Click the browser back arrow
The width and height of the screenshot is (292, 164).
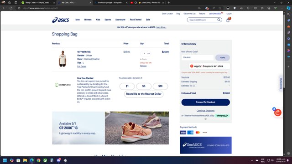(4, 8)
